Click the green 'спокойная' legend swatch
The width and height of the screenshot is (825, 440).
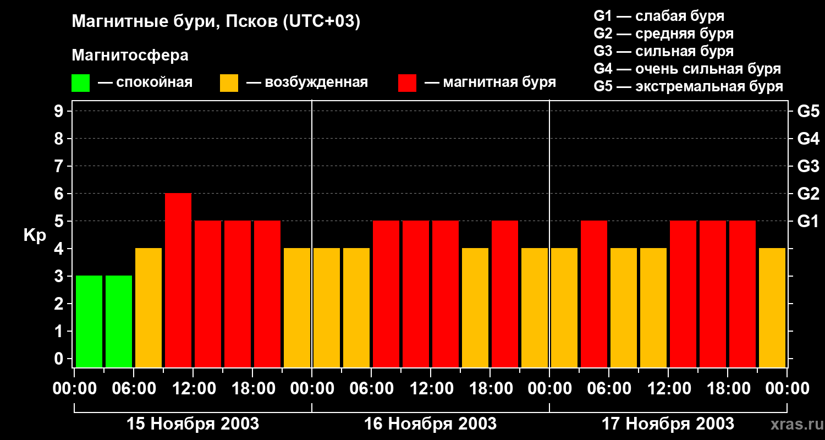tap(80, 83)
